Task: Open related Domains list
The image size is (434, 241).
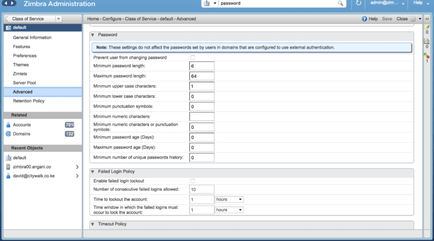Action: pyautogui.click(x=21, y=134)
